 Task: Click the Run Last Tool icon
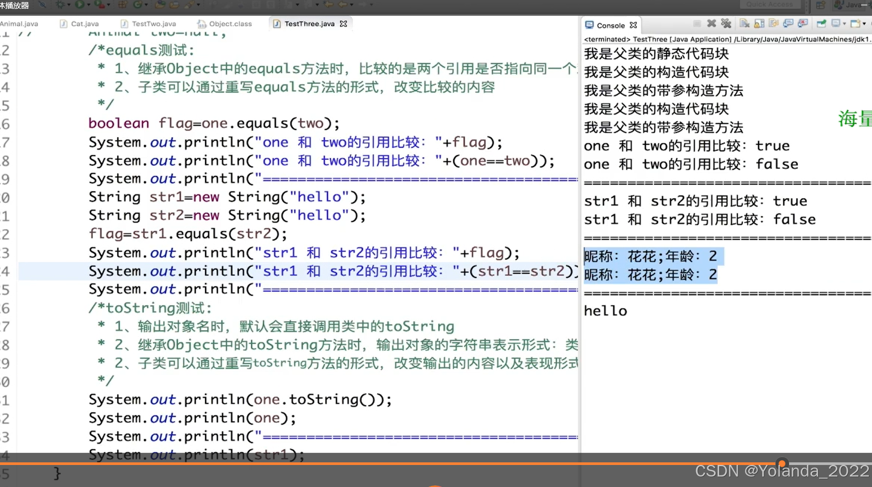pos(100,5)
